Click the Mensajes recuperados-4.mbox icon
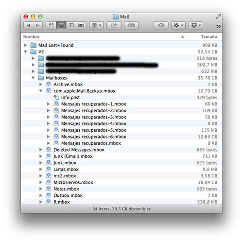243x242 pixels. 56,123
